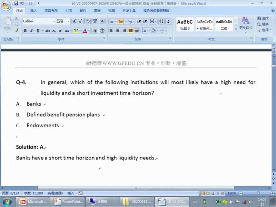Image resolution: width=276 pixels, height=207 pixels.
Task: Click the zoom slider in status bar
Action: [258, 193]
